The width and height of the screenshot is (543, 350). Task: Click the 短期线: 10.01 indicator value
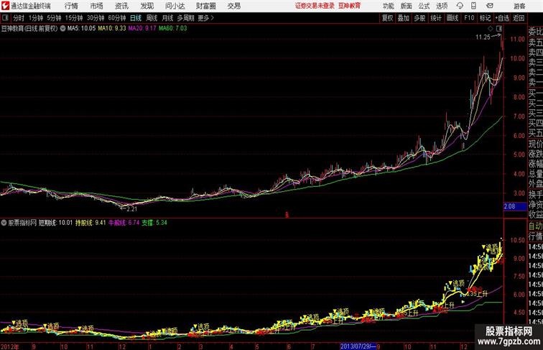55,223
